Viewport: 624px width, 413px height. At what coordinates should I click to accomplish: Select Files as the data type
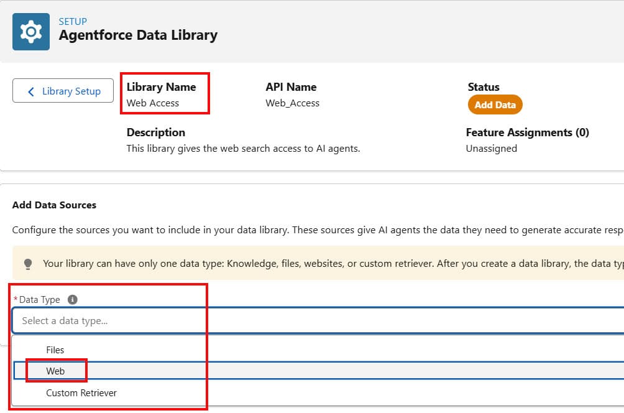pyautogui.click(x=55, y=350)
